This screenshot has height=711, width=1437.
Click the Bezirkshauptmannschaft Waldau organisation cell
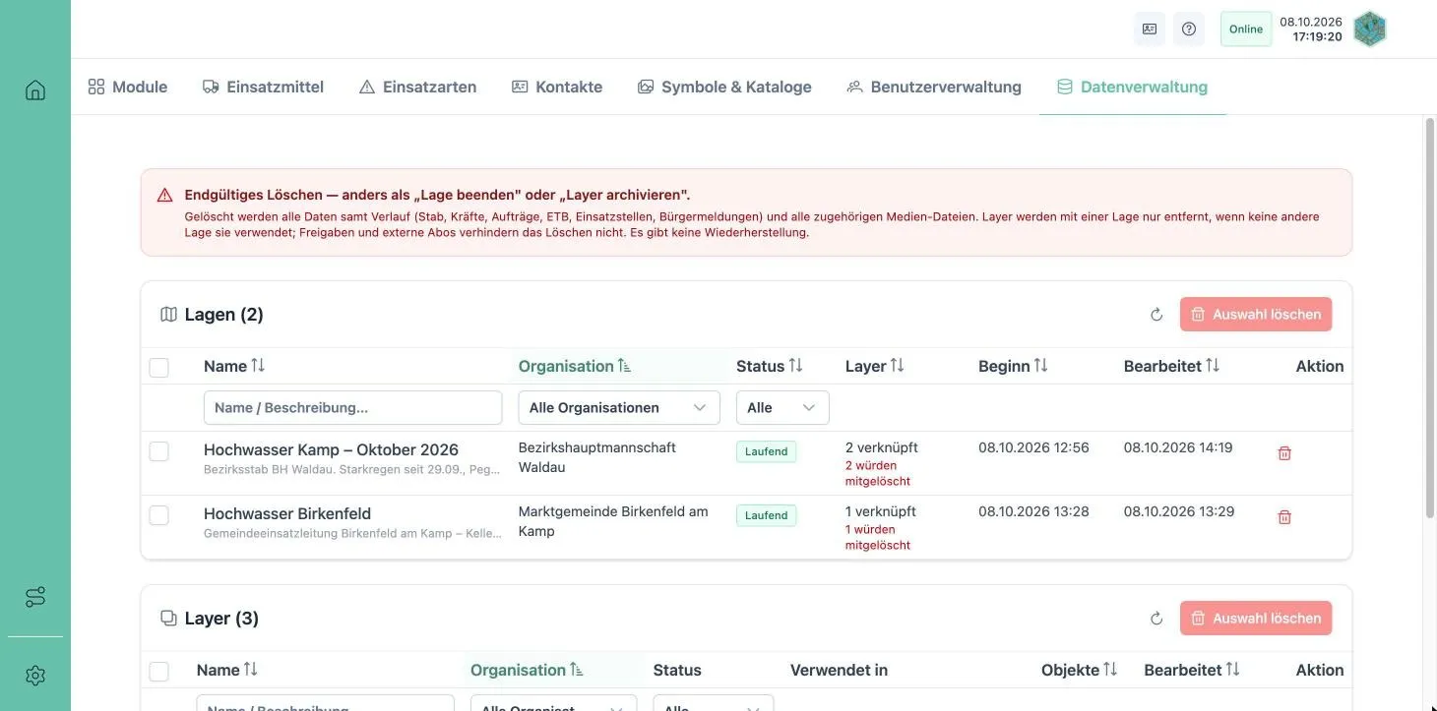(x=597, y=457)
